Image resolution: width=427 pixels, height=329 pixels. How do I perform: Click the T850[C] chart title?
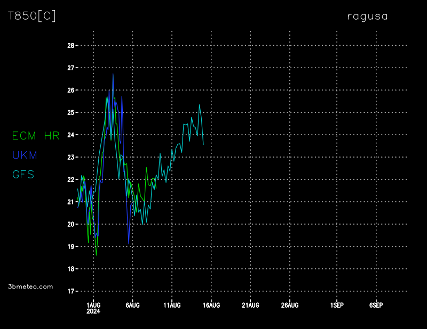(31, 16)
